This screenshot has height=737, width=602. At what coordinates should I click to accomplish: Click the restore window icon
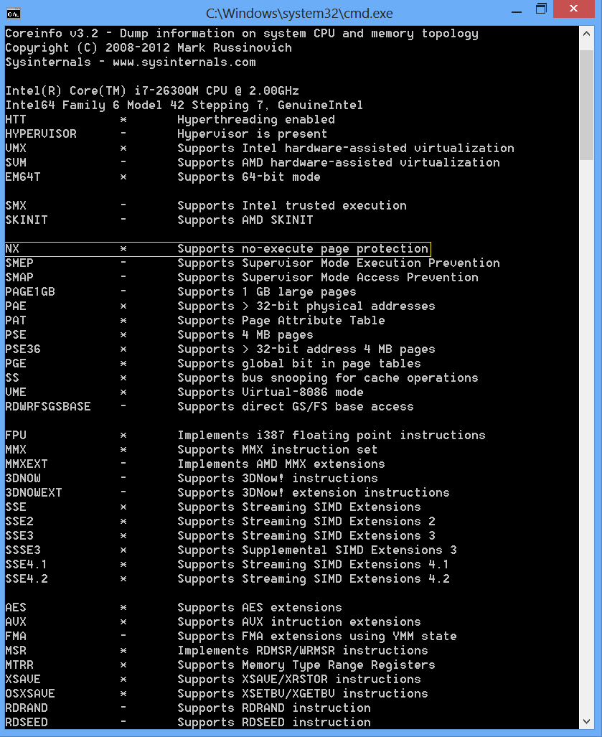[x=542, y=9]
